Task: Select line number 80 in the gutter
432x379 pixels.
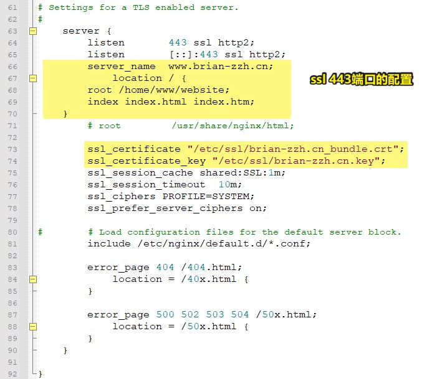Action: pyautogui.click(x=12, y=232)
